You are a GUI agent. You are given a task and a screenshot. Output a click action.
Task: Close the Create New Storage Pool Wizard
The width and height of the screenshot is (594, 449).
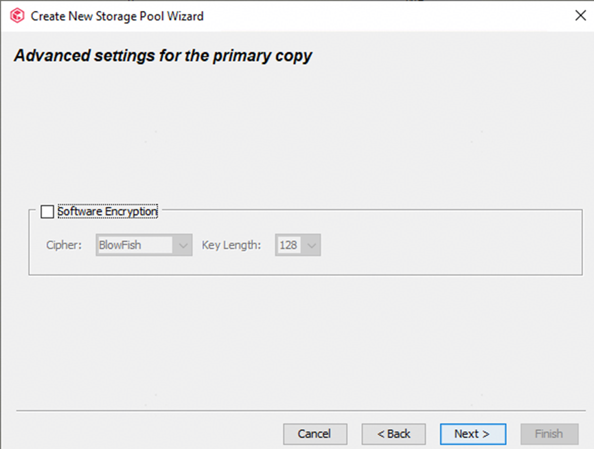580,16
